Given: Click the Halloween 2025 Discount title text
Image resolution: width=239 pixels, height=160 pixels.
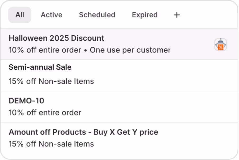Looking at the screenshot, I should [57, 38].
